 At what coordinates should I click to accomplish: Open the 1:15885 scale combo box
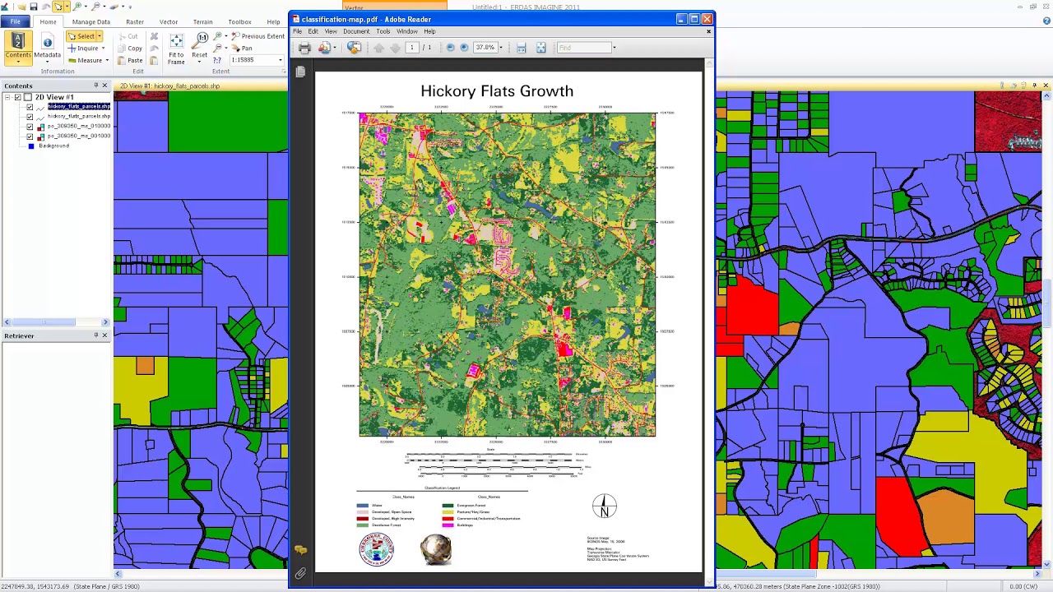tap(257, 60)
